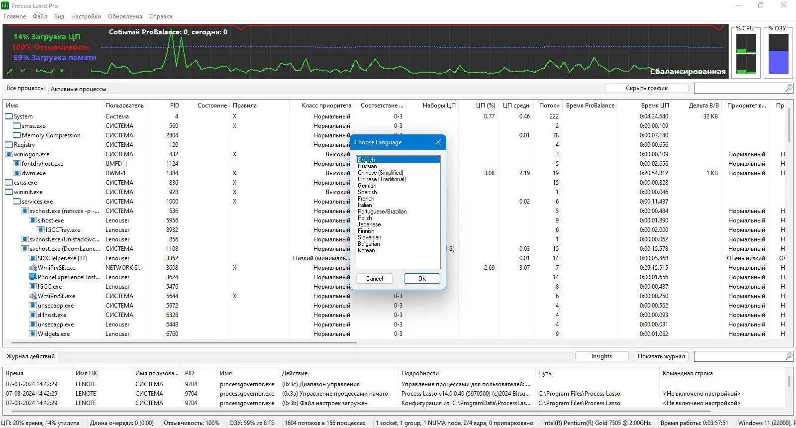Confirm language with the OK button
The height and width of the screenshot is (428, 796).
[x=422, y=279]
